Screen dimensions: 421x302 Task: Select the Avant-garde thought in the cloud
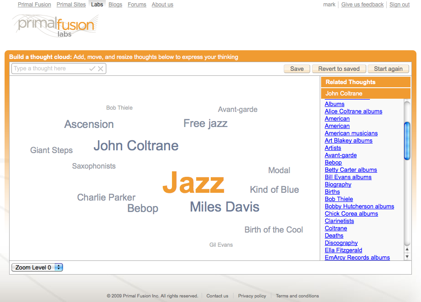(238, 110)
